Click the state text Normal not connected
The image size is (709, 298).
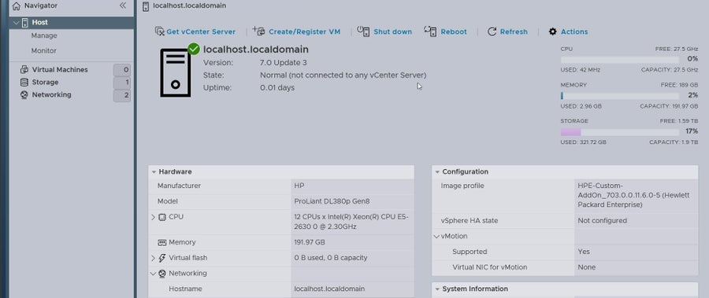343,75
